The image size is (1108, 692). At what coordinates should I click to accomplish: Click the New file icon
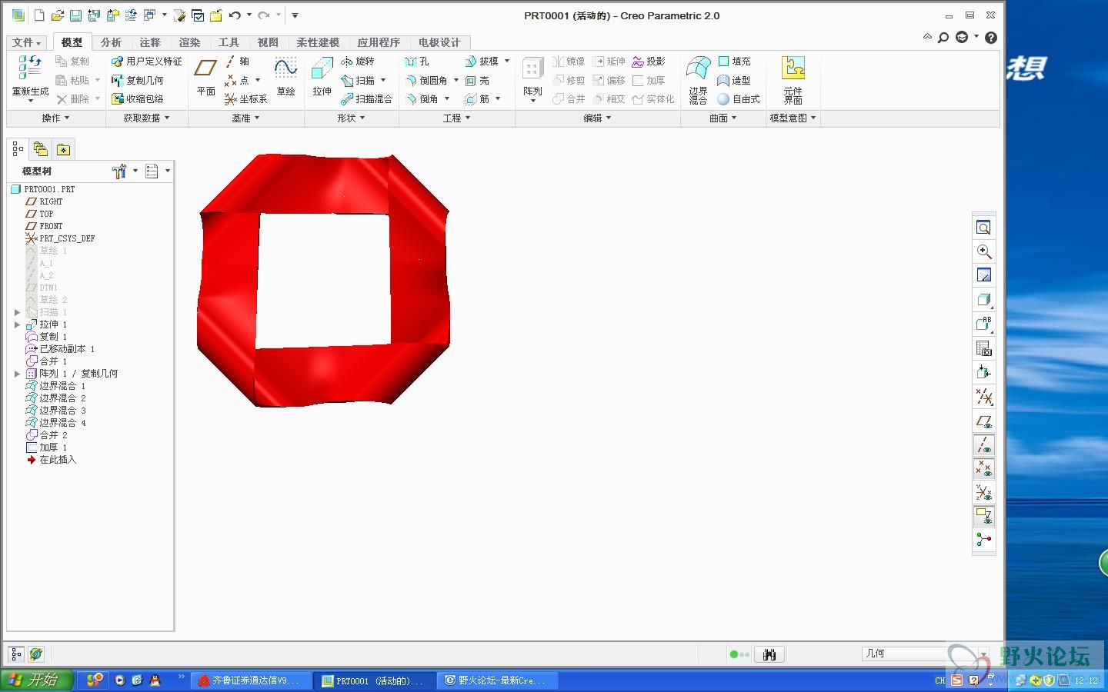[x=38, y=15]
